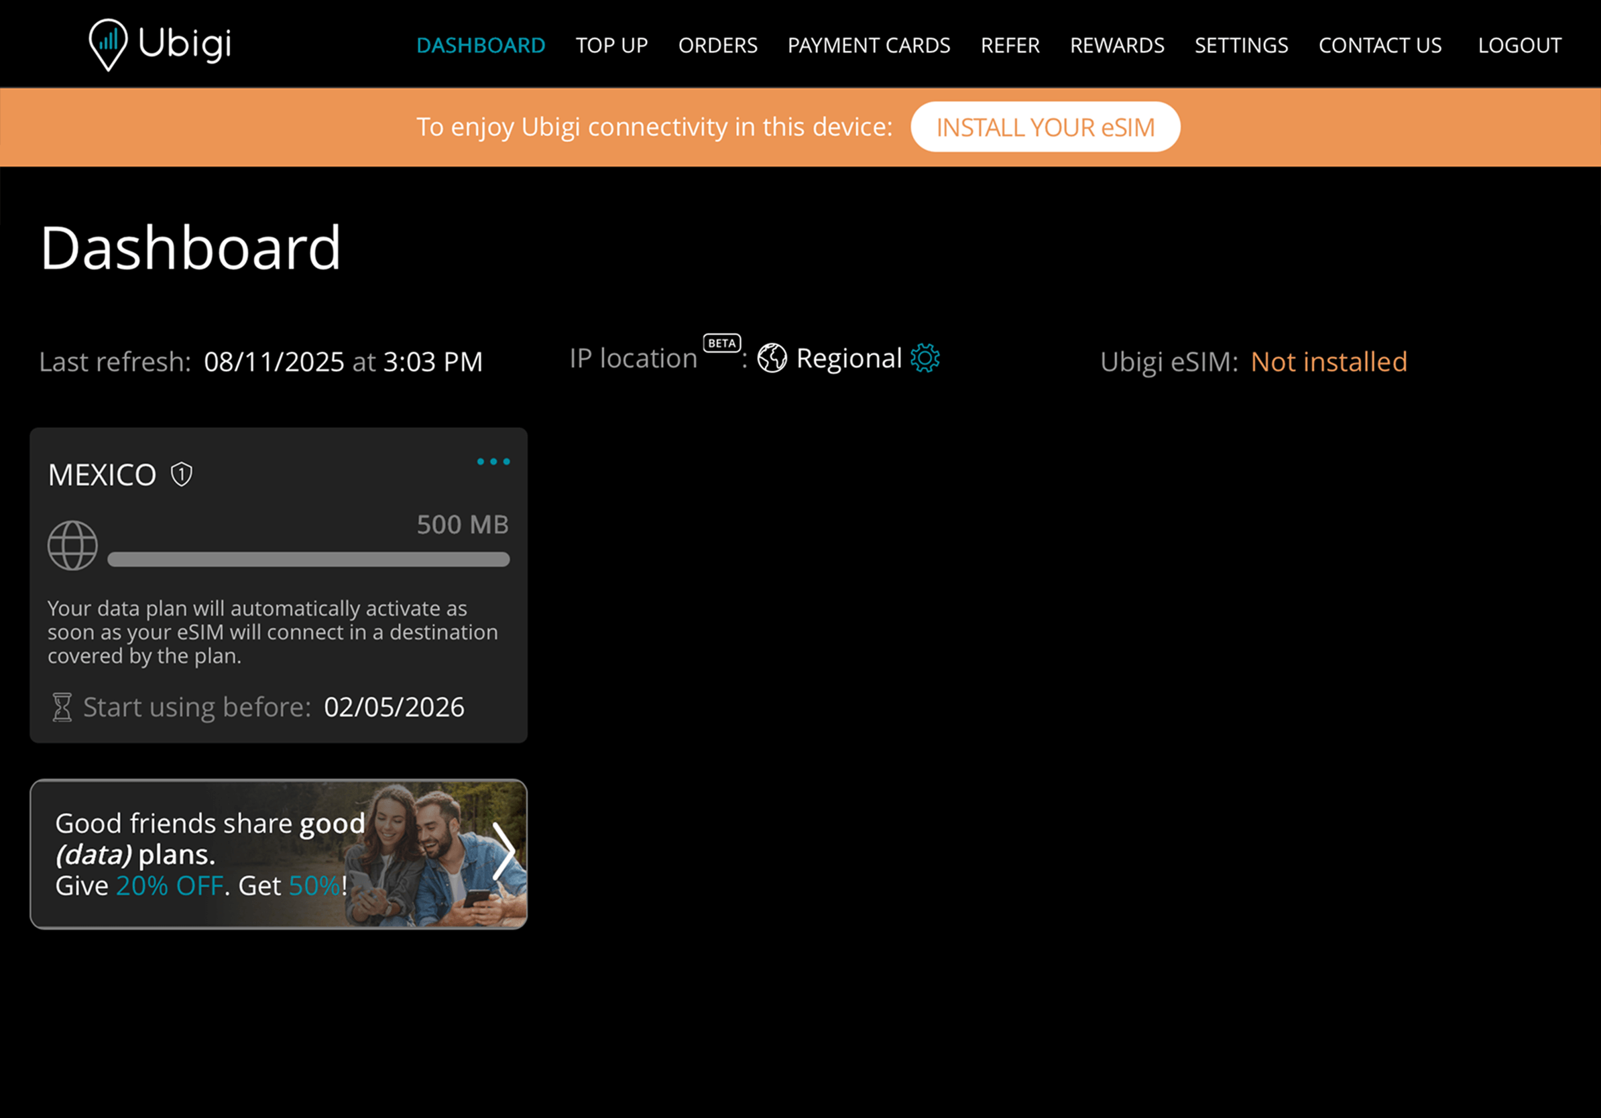Open the Mexico plan three-dot menu

pos(493,461)
